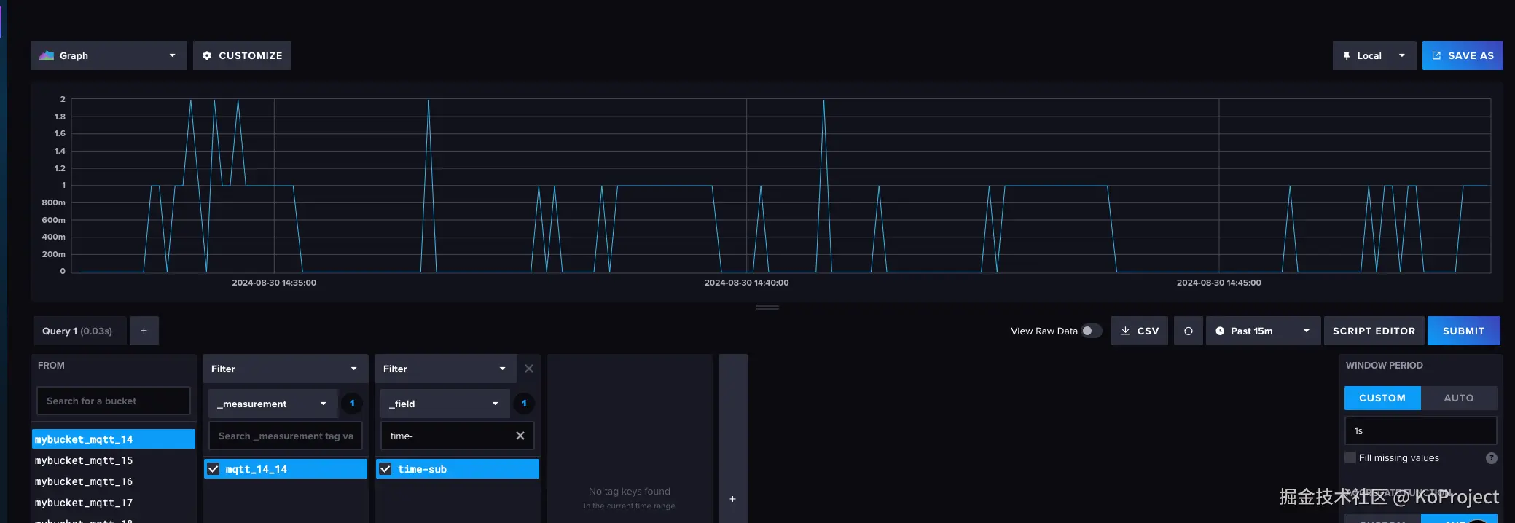Viewport: 1515px width, 523px height.
Task: Click the export icon on SAVE AS
Action: click(x=1436, y=55)
